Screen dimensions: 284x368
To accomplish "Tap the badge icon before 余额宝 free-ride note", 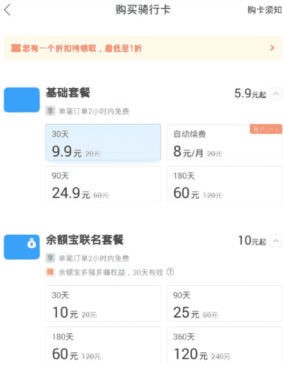I will tap(50, 258).
